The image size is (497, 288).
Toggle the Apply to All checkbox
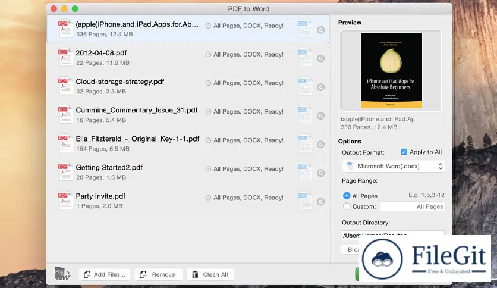click(404, 152)
